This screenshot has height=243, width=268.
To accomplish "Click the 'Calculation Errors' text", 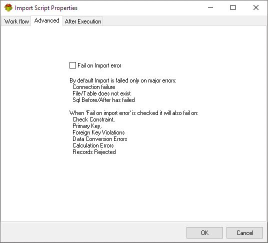I will [93, 145].
